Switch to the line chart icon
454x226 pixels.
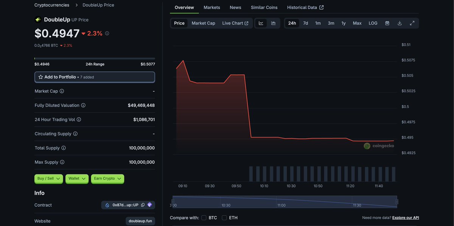click(x=261, y=23)
